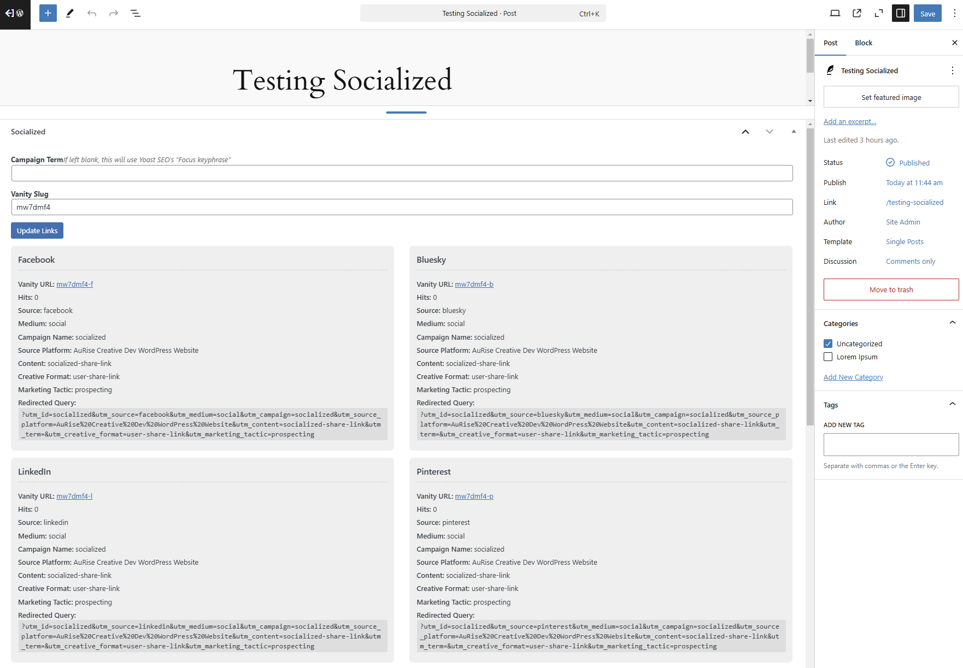The width and height of the screenshot is (963, 668).
Task: Move Socialized meta box down
Action: 770,132
